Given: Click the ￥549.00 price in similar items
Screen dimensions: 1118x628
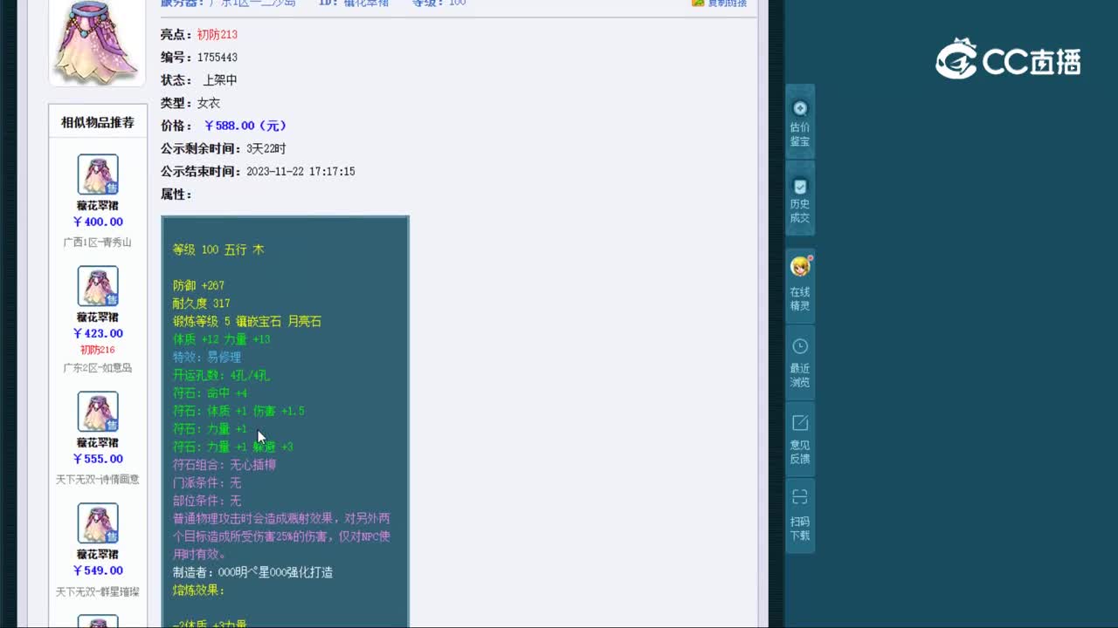Looking at the screenshot, I should (x=98, y=570).
